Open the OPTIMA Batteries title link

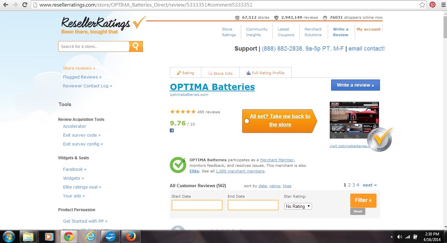click(x=212, y=87)
